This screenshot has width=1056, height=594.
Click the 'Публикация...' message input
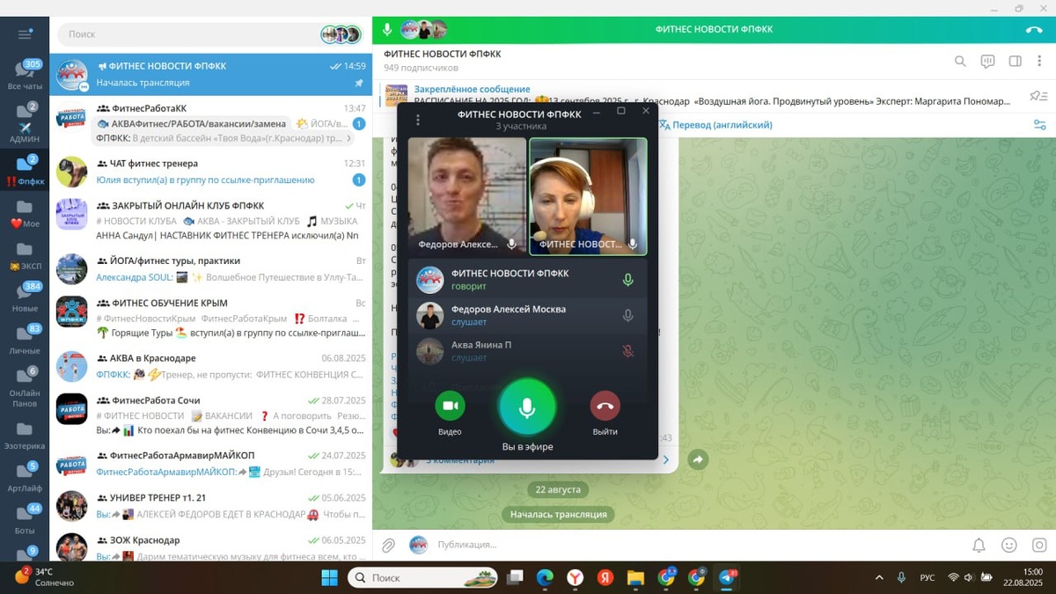695,545
